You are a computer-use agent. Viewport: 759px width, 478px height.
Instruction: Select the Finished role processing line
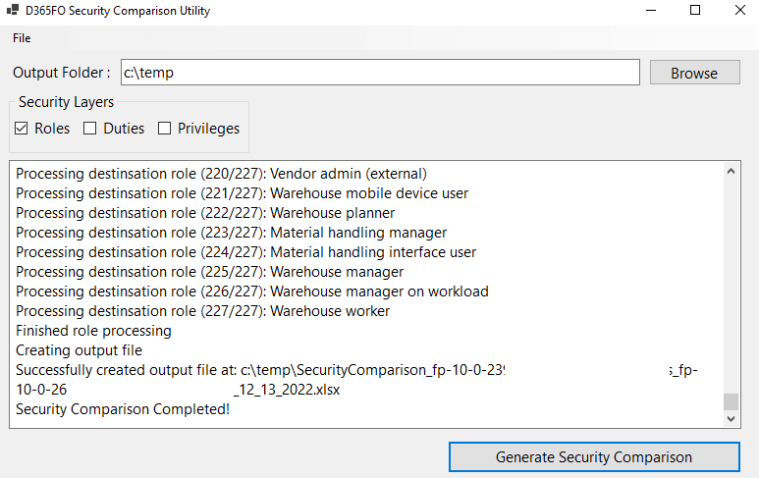click(x=93, y=331)
